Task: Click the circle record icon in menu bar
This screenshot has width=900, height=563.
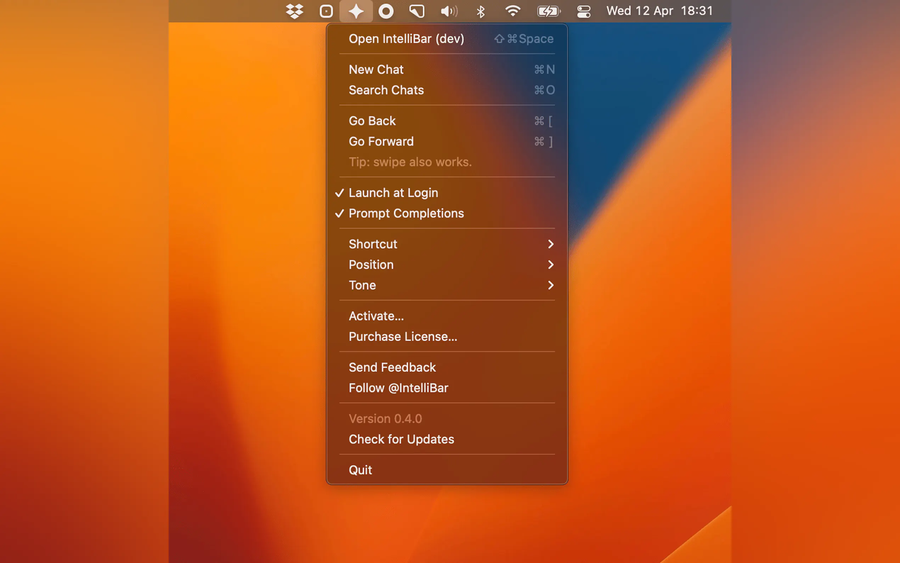Action: 386,11
